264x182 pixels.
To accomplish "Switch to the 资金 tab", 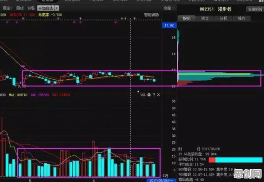I will [205, 18].
